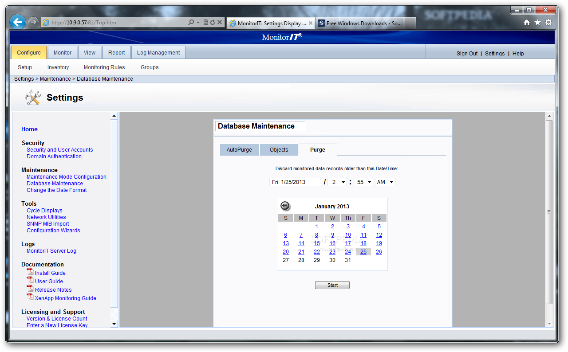Open the hour dropdown showing 2
The width and height of the screenshot is (568, 352).
(337, 182)
